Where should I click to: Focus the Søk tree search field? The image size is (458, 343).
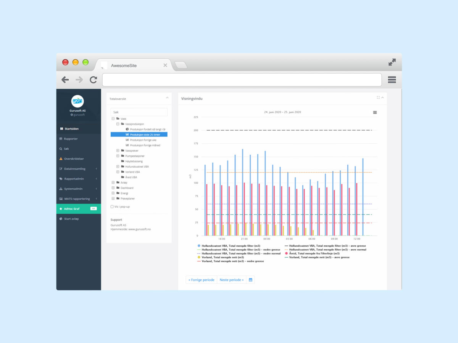(x=139, y=112)
